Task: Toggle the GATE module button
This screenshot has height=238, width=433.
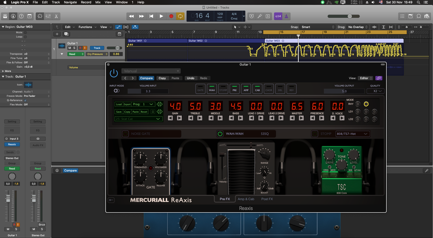Action: pyautogui.click(x=200, y=89)
